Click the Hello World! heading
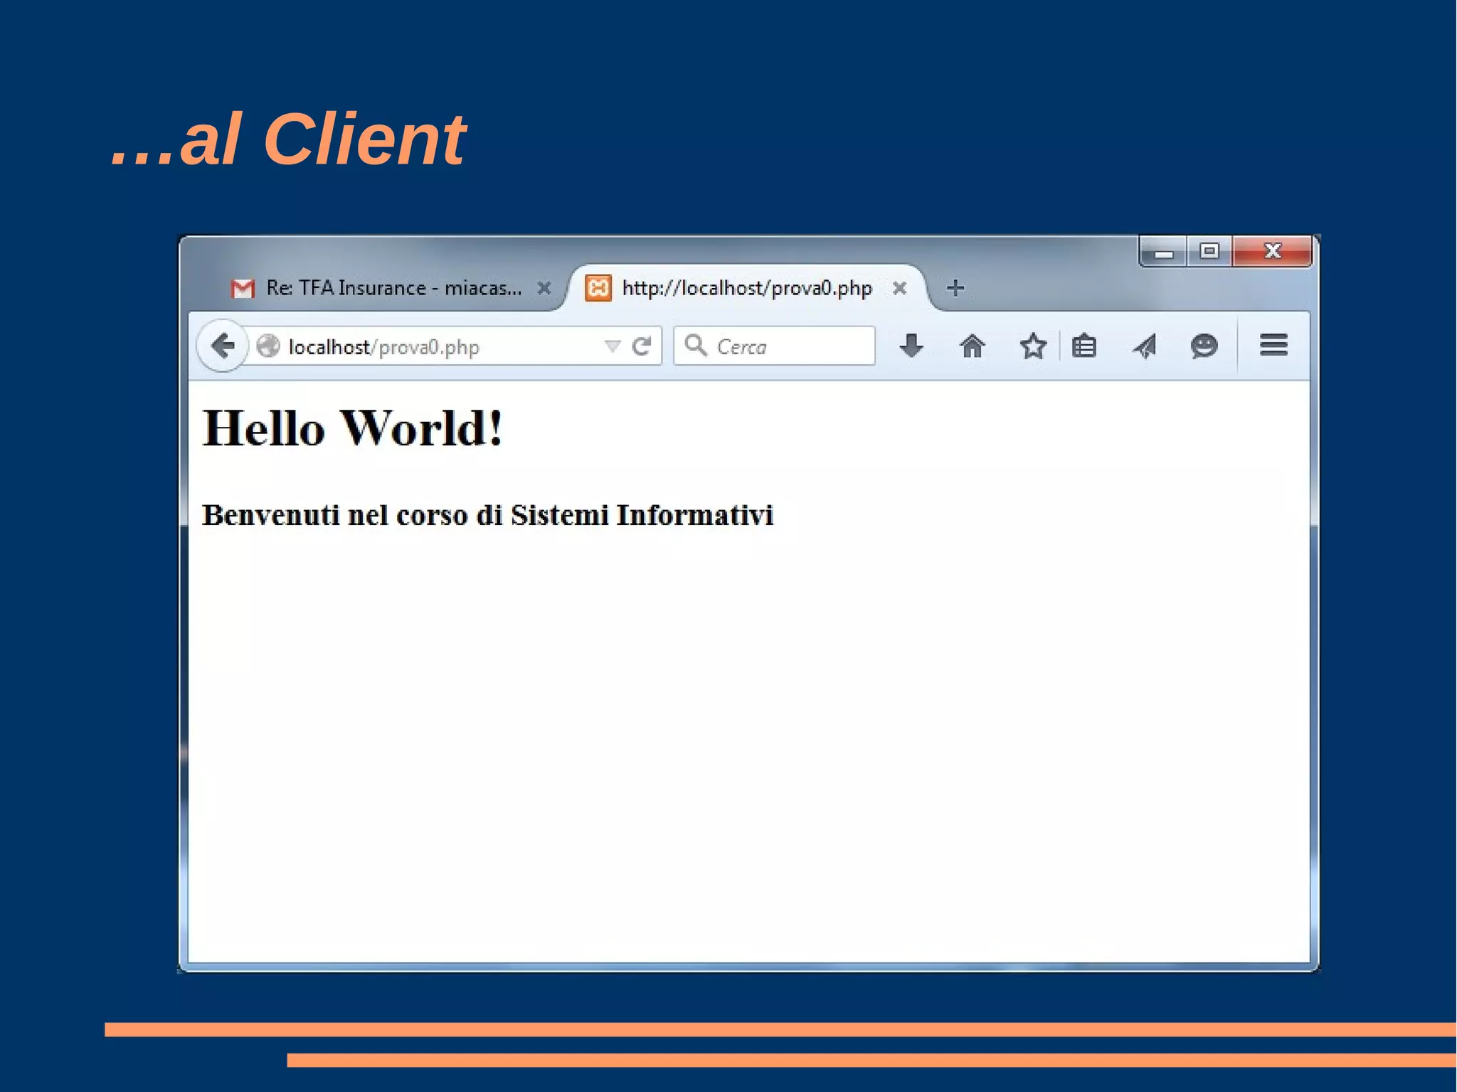The image size is (1457, 1092). tap(353, 429)
